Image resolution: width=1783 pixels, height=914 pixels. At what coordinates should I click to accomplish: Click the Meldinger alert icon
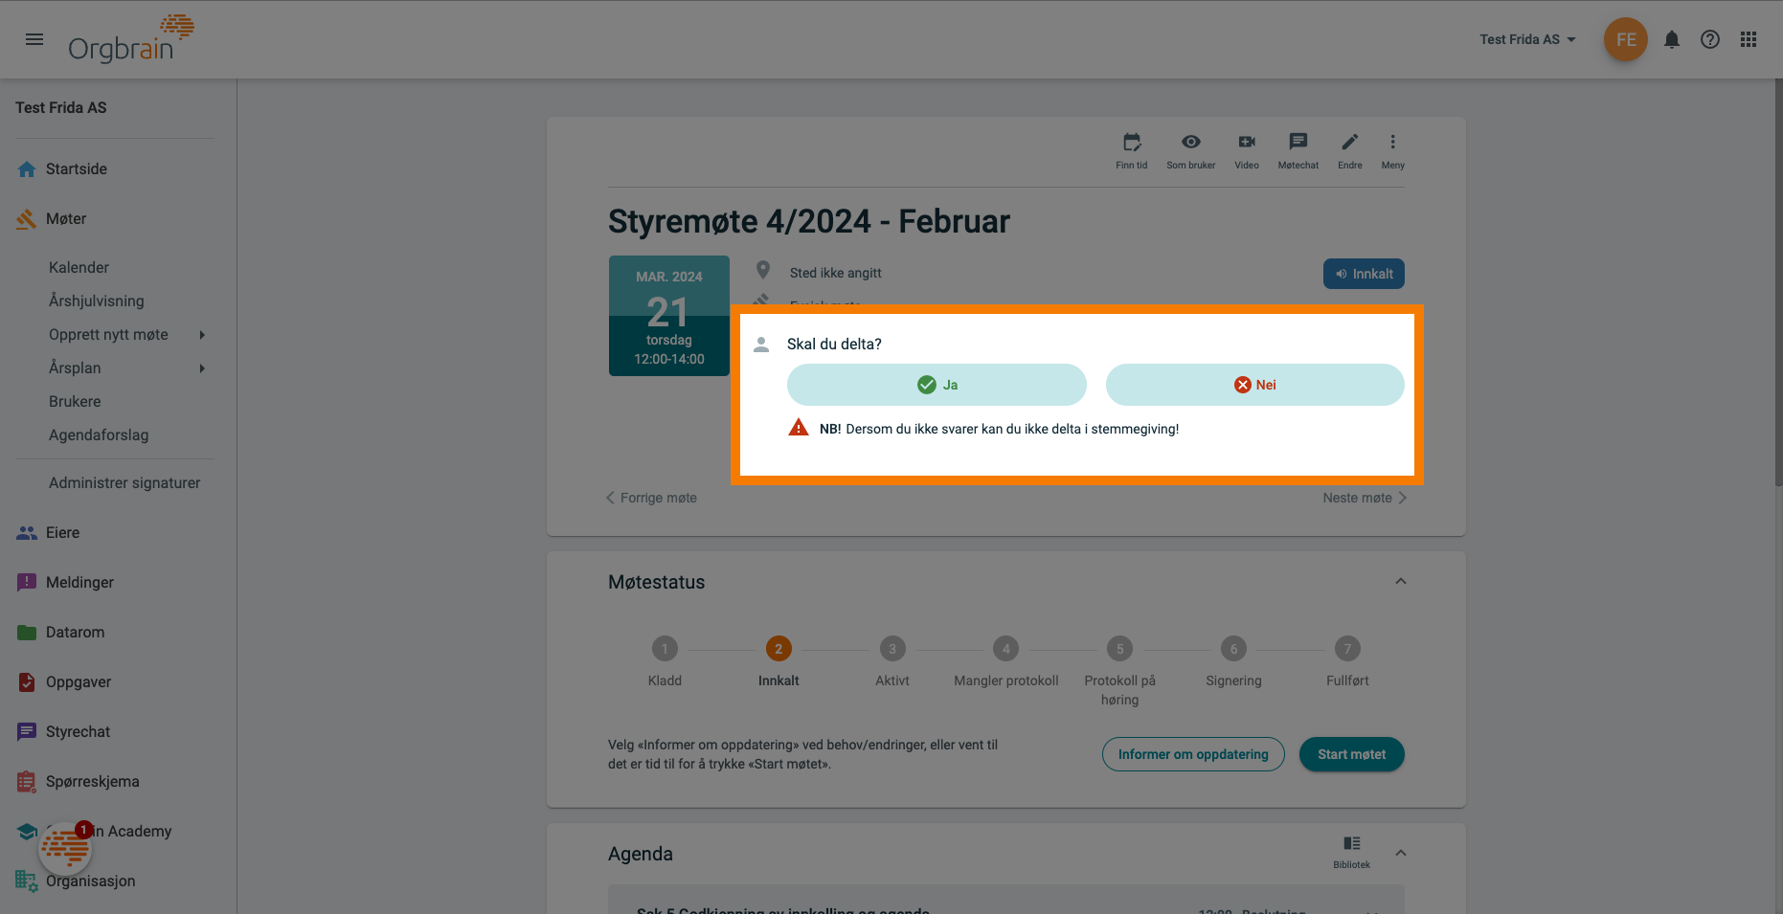[27, 583]
